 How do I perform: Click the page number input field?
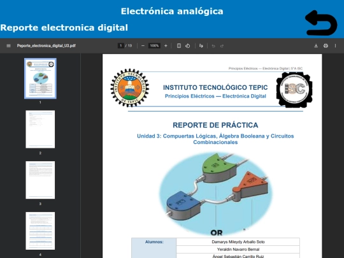[x=120, y=46]
